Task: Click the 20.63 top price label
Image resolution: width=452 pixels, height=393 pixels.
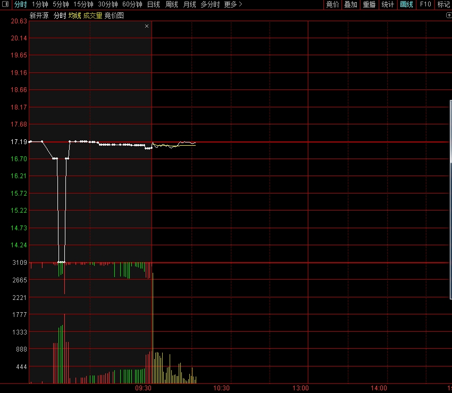Action: click(x=19, y=21)
